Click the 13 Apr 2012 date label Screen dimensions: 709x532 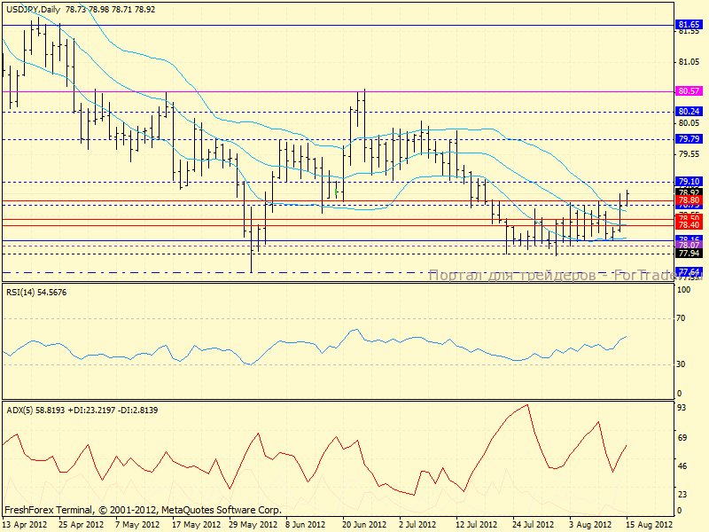24,524
